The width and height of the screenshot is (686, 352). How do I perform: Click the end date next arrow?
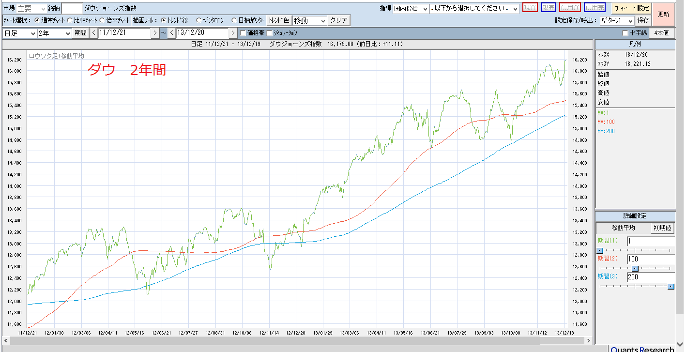click(x=233, y=33)
